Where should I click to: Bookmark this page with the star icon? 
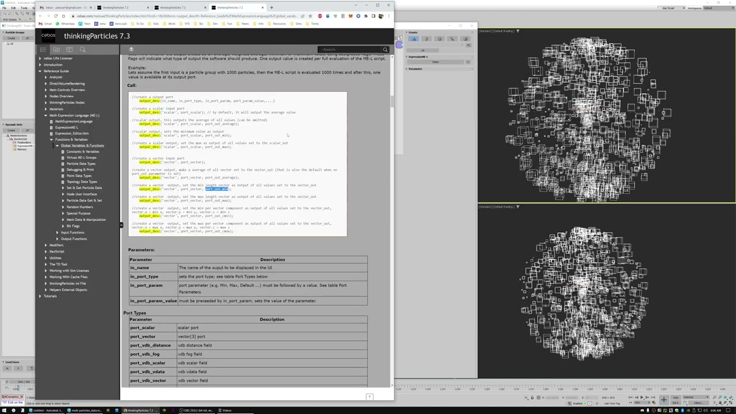point(310,16)
